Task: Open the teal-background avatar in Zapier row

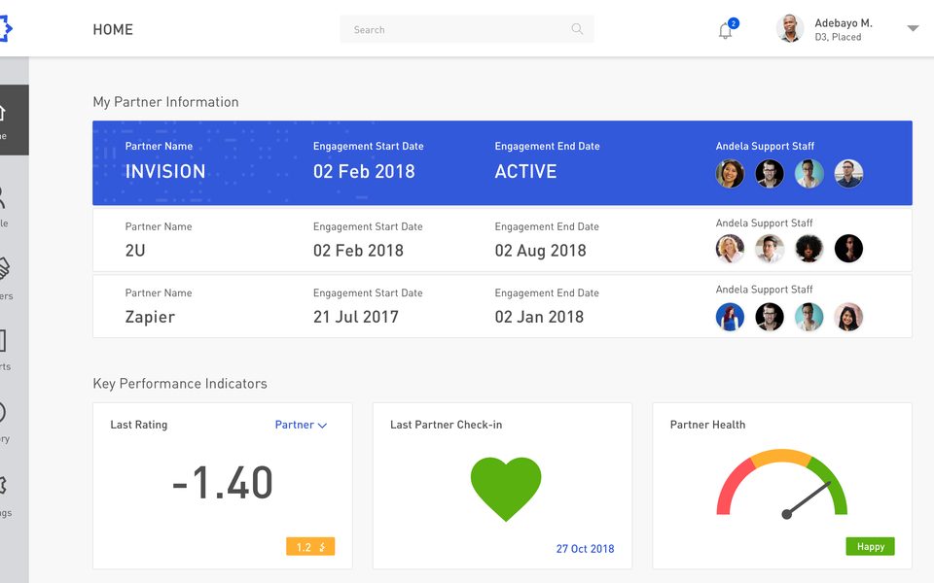Action: point(808,317)
